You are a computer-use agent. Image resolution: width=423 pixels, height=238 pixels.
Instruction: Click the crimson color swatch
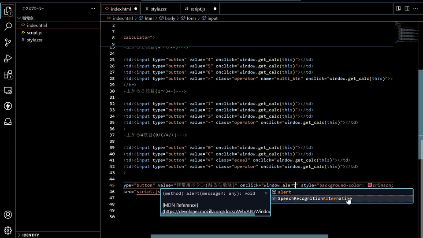point(369,185)
